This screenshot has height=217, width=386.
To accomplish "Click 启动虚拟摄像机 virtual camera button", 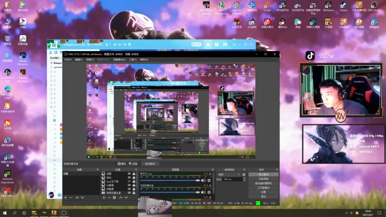I will [263, 183].
